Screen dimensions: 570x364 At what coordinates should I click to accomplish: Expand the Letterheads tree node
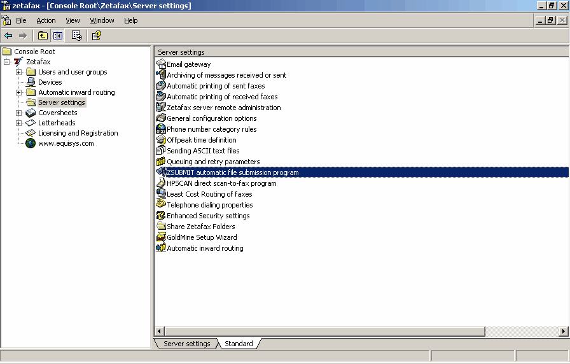pos(19,123)
